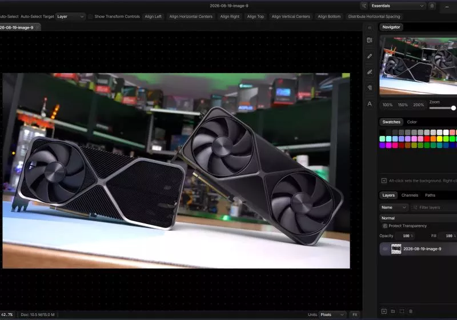The height and width of the screenshot is (320, 457).
Task: Click the Filter layers input field
Action: tap(434, 207)
